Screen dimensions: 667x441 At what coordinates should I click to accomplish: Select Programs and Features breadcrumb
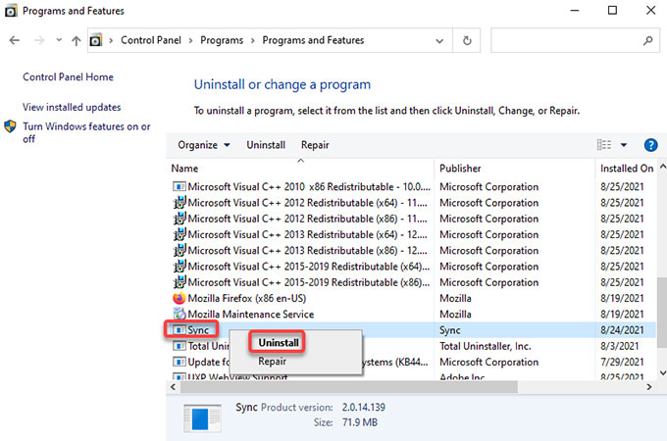coord(313,40)
